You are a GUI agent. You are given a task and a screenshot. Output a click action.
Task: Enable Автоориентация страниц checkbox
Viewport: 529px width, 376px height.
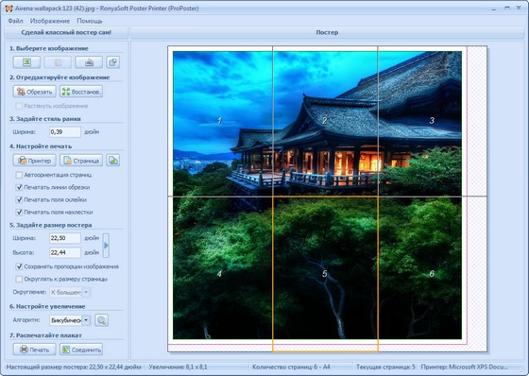(19, 175)
